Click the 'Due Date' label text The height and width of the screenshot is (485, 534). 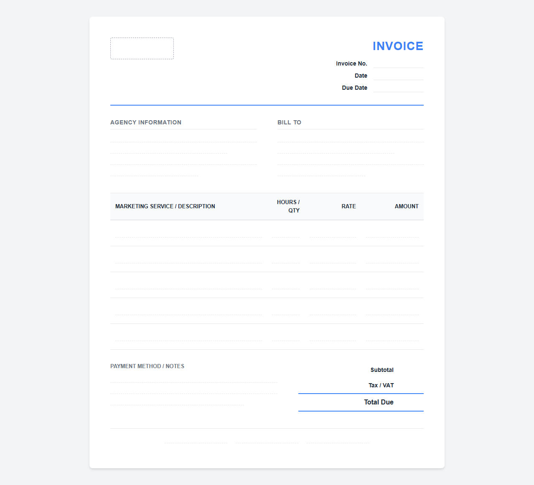point(354,88)
